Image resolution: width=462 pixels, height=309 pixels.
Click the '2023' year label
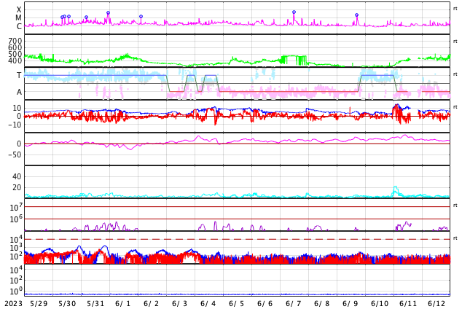[14, 303]
